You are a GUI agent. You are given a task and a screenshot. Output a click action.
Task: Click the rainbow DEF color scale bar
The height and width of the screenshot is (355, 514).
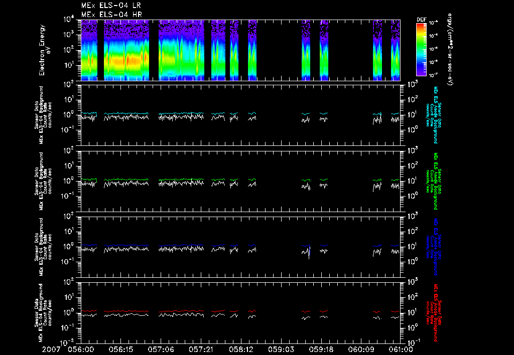pos(421,50)
